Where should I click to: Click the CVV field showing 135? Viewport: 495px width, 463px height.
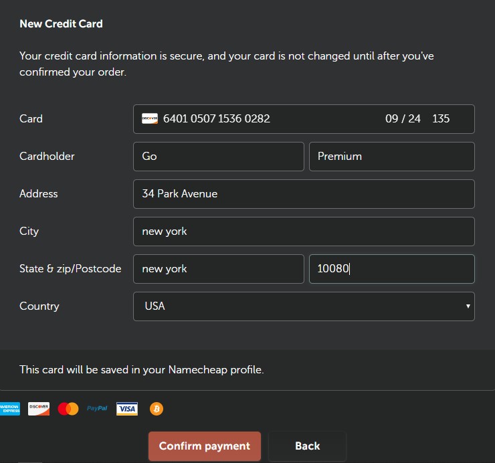(x=441, y=118)
